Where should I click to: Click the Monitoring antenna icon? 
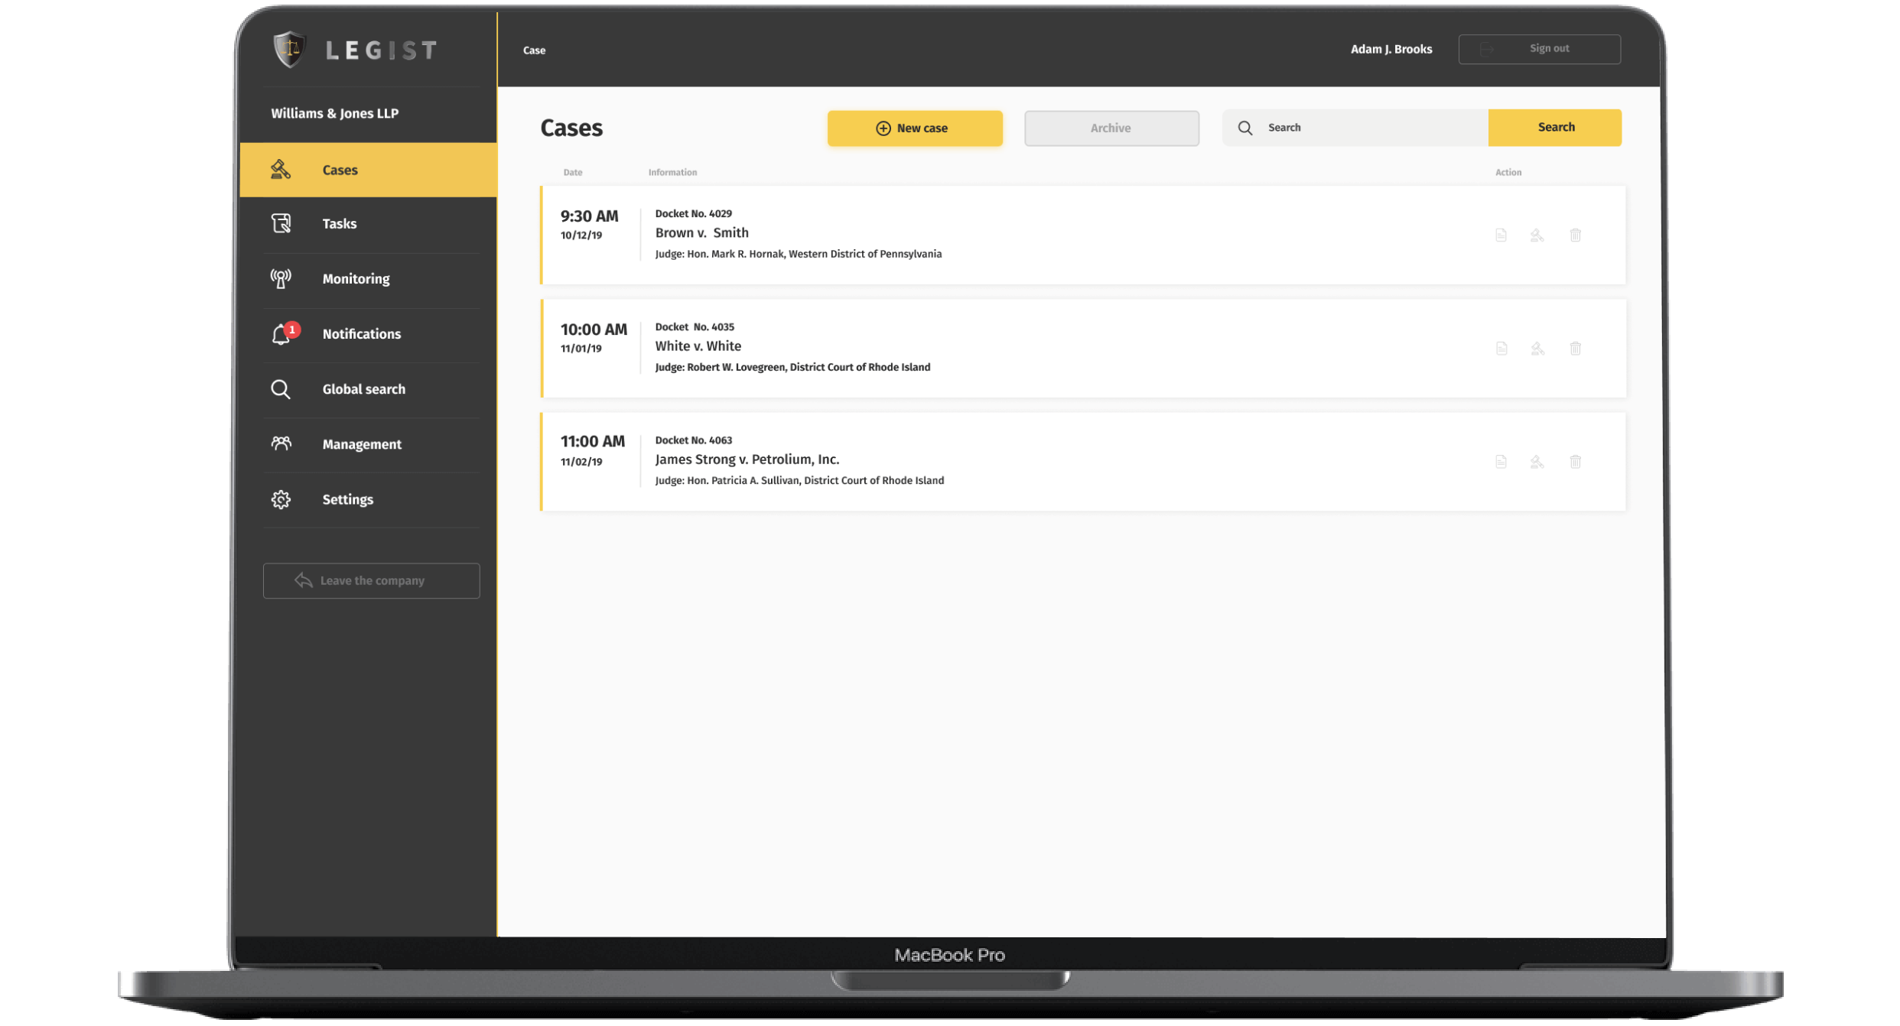281,278
